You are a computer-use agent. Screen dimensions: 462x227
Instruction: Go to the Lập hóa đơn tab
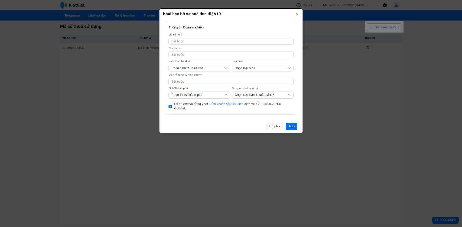(97, 16)
